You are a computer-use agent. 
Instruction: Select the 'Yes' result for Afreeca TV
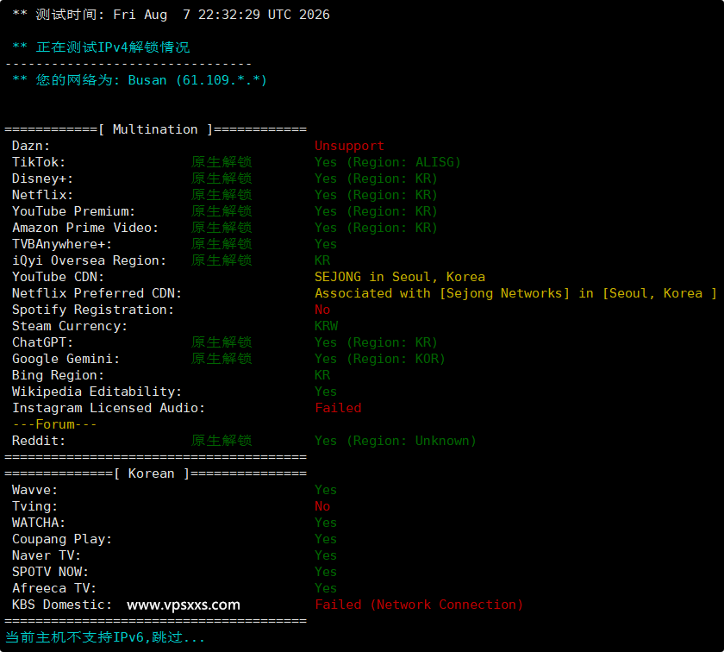click(x=326, y=588)
